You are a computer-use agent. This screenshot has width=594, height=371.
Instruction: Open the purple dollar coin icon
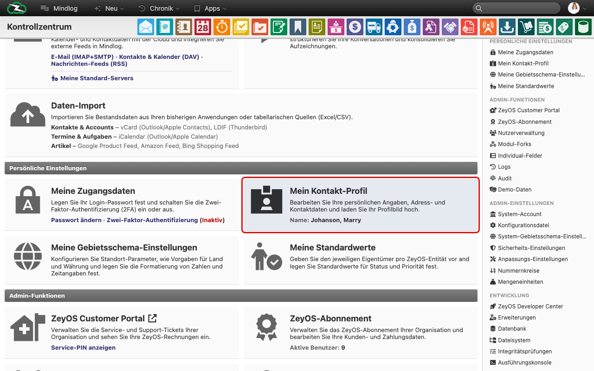click(x=355, y=27)
